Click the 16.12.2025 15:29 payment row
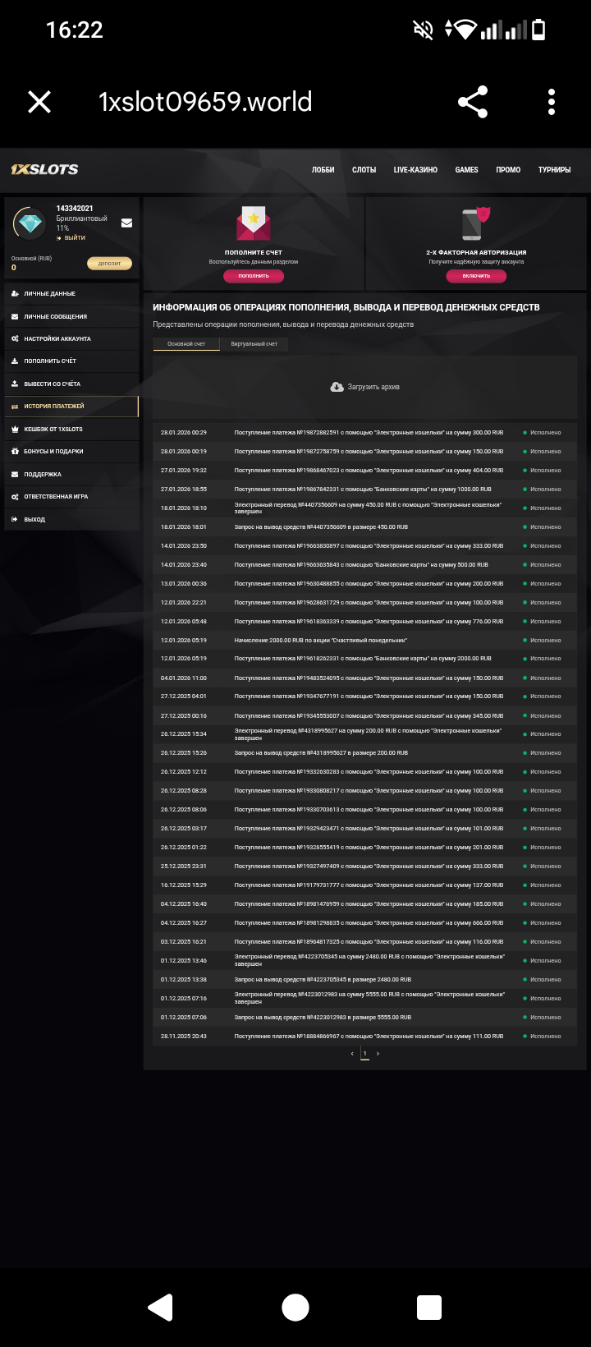591x1347 pixels. (x=364, y=885)
